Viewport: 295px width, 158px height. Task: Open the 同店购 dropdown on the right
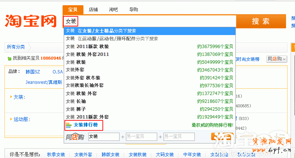(277, 59)
